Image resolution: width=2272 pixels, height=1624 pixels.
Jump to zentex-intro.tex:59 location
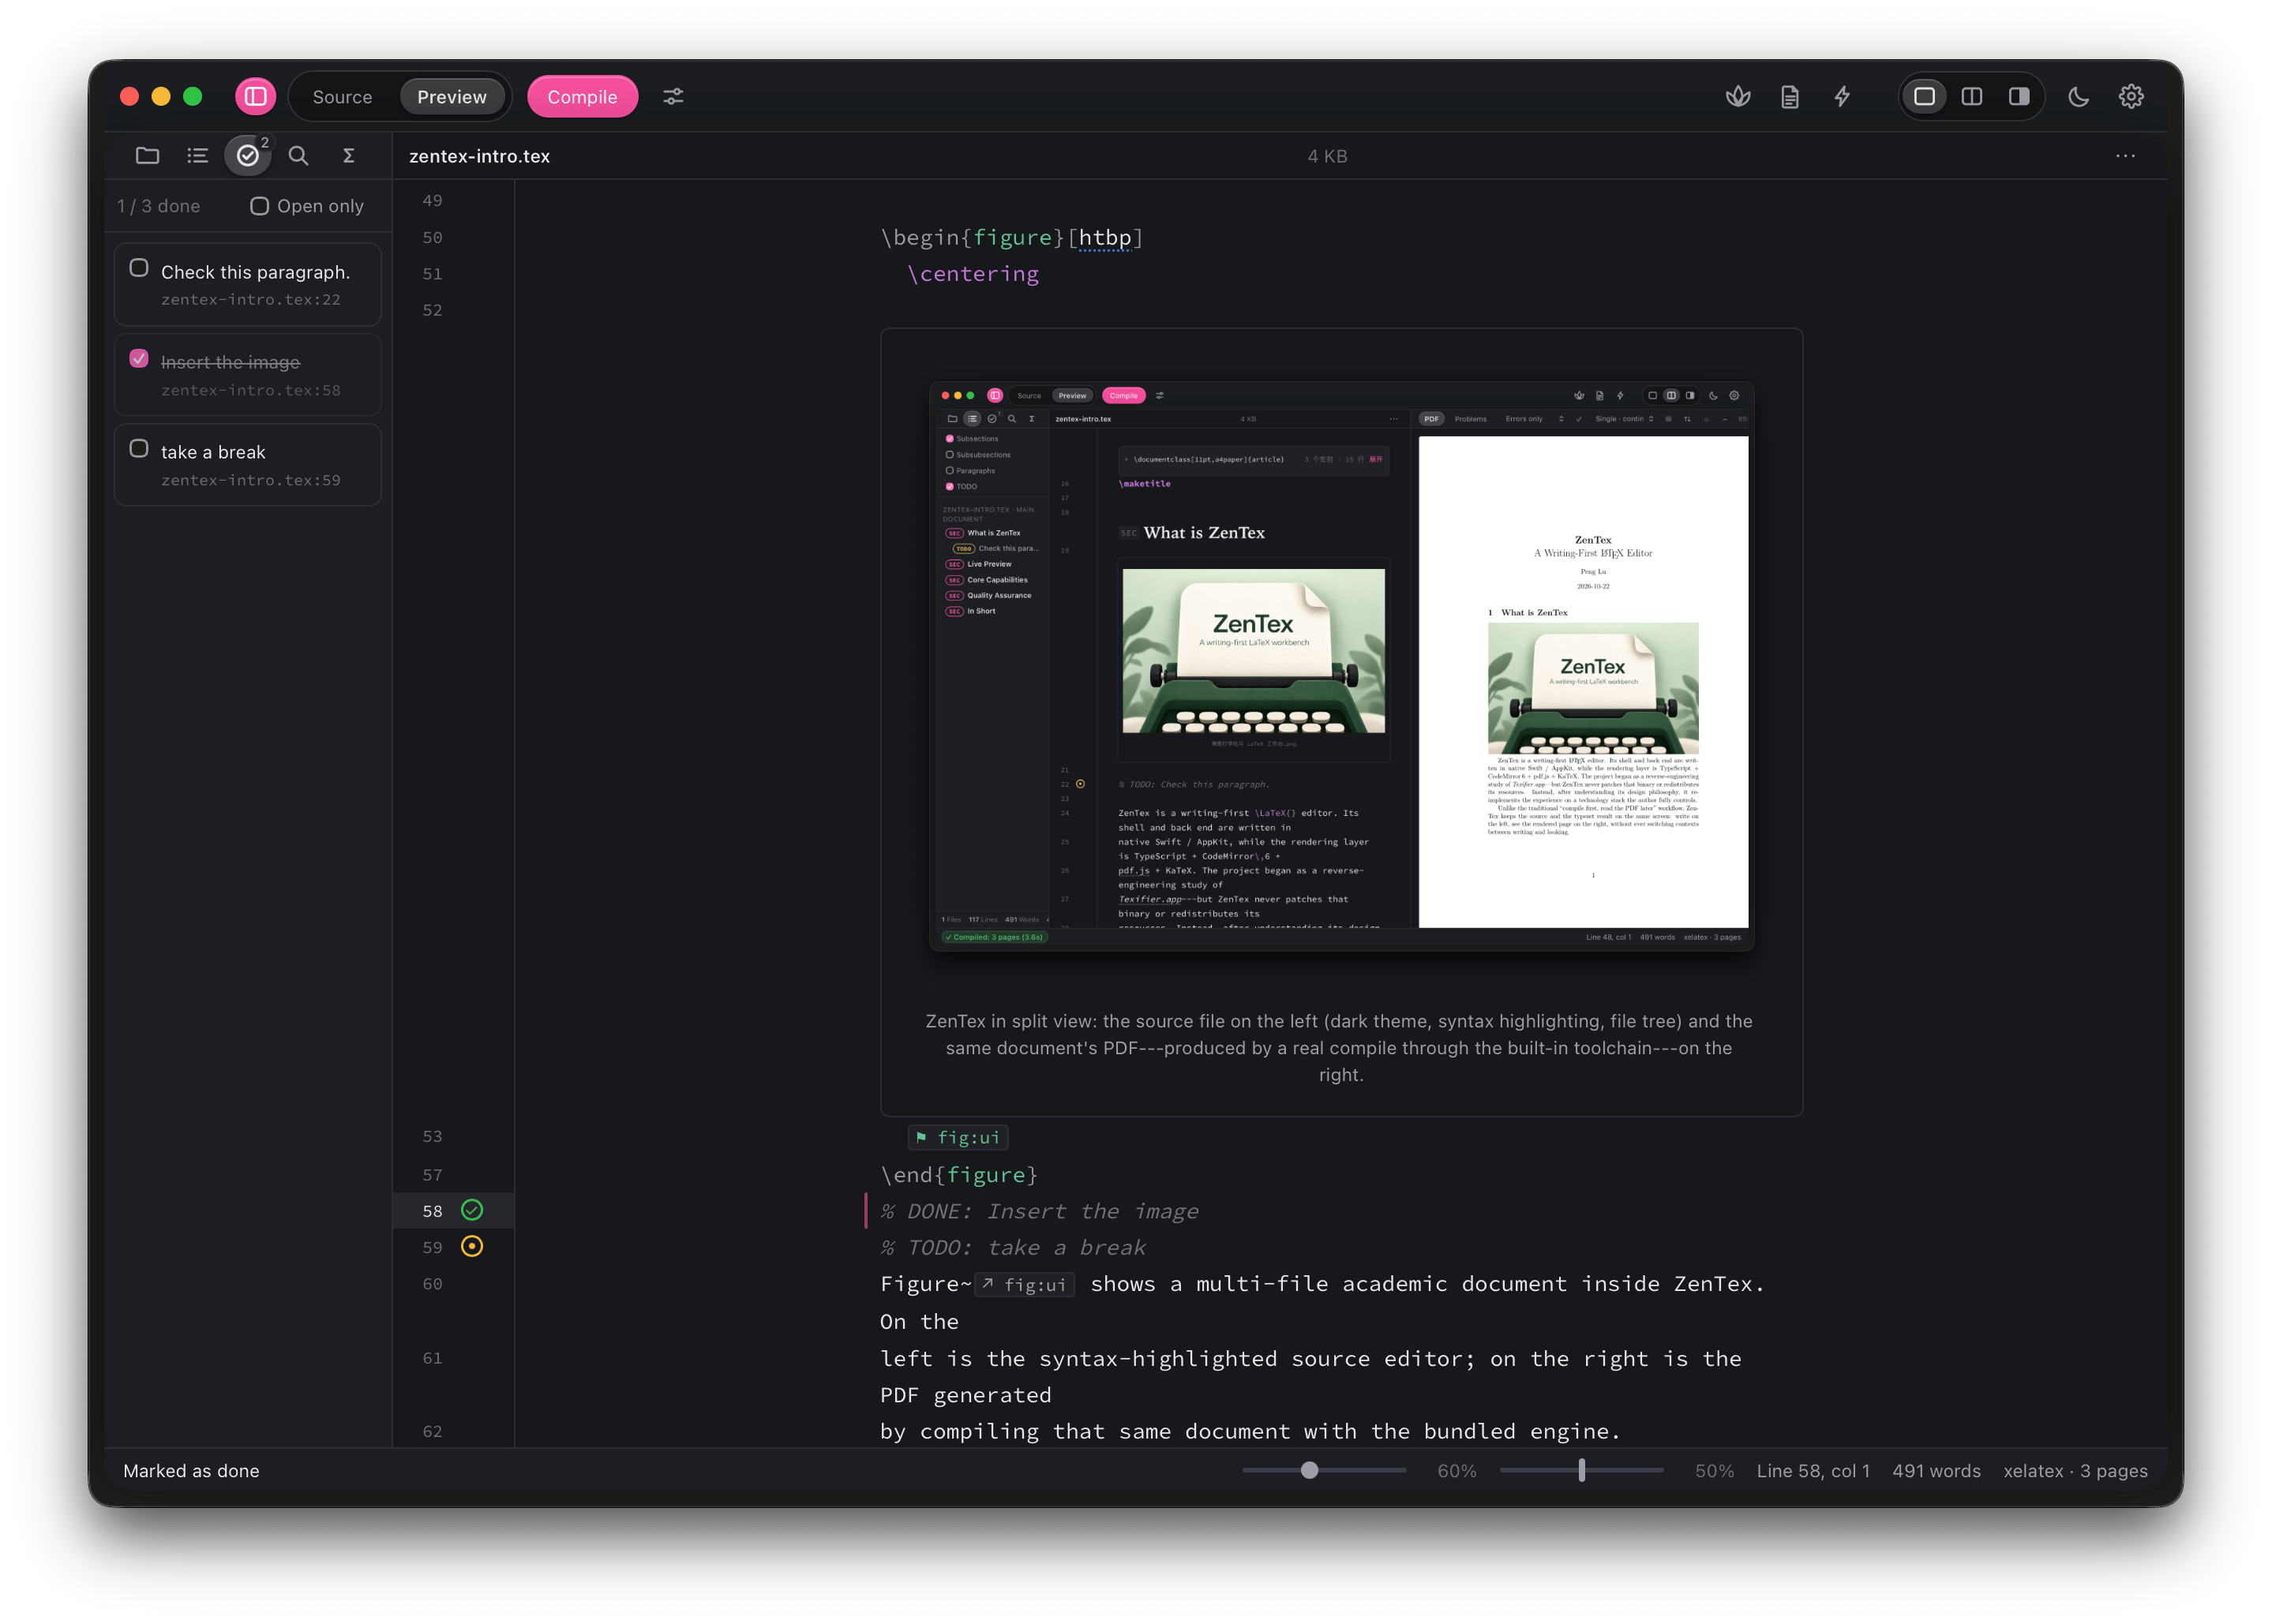[250, 480]
